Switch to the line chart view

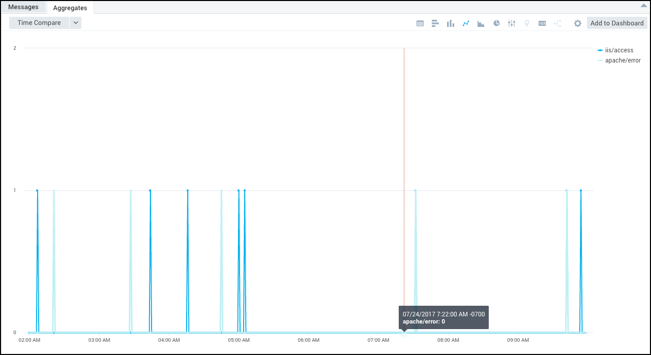[x=466, y=23]
